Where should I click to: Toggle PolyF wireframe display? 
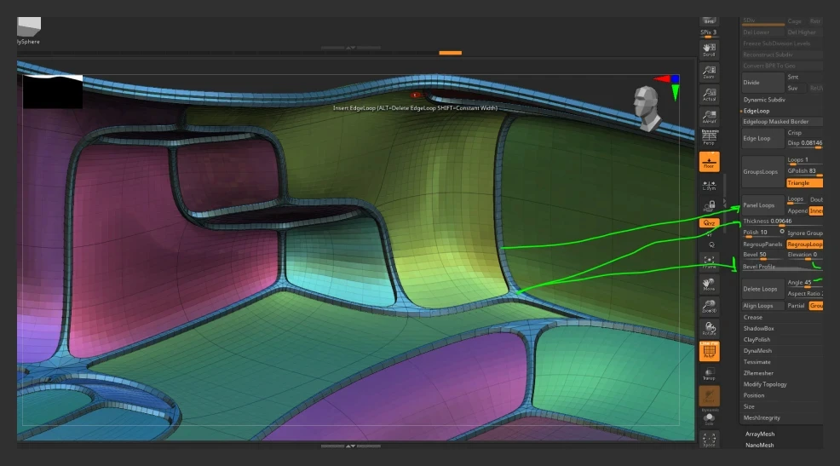(x=709, y=351)
